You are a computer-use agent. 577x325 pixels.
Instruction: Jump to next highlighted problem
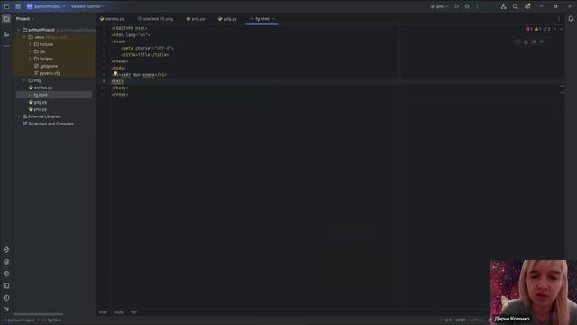point(561,29)
